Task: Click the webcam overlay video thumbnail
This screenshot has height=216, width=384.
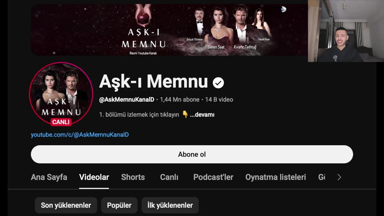Action: pos(346,31)
